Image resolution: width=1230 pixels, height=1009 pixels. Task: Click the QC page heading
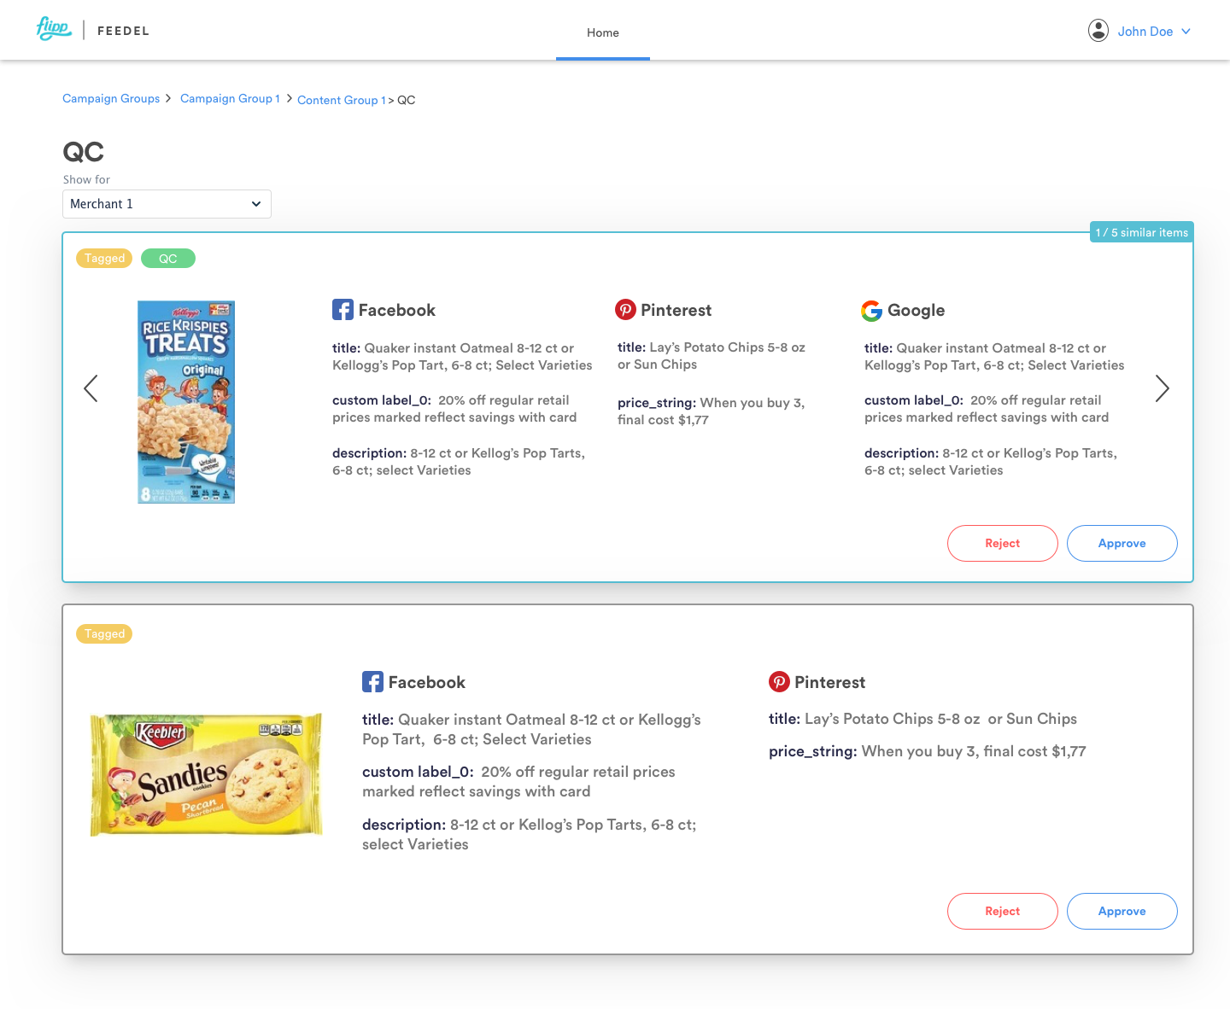click(x=84, y=152)
